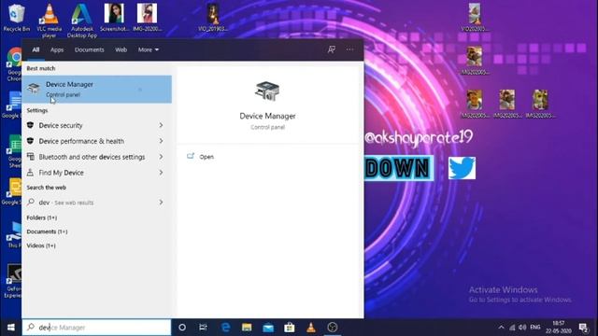Open the Action Center notification icon
This screenshot has height=336, width=598.
[583, 328]
